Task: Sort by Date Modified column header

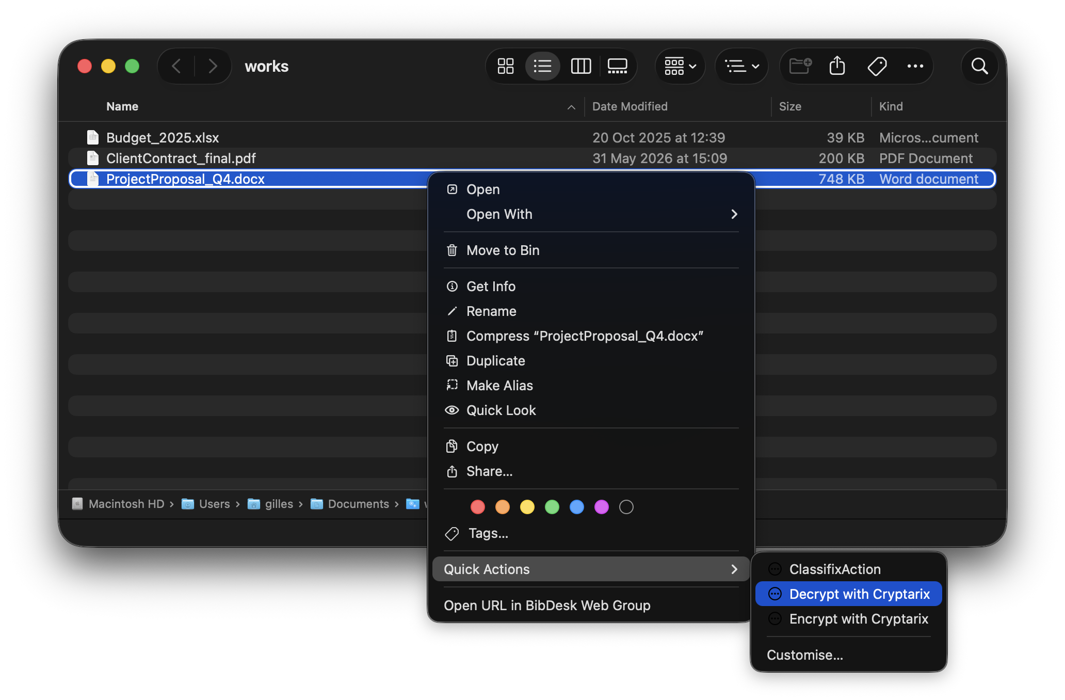Action: (x=630, y=106)
